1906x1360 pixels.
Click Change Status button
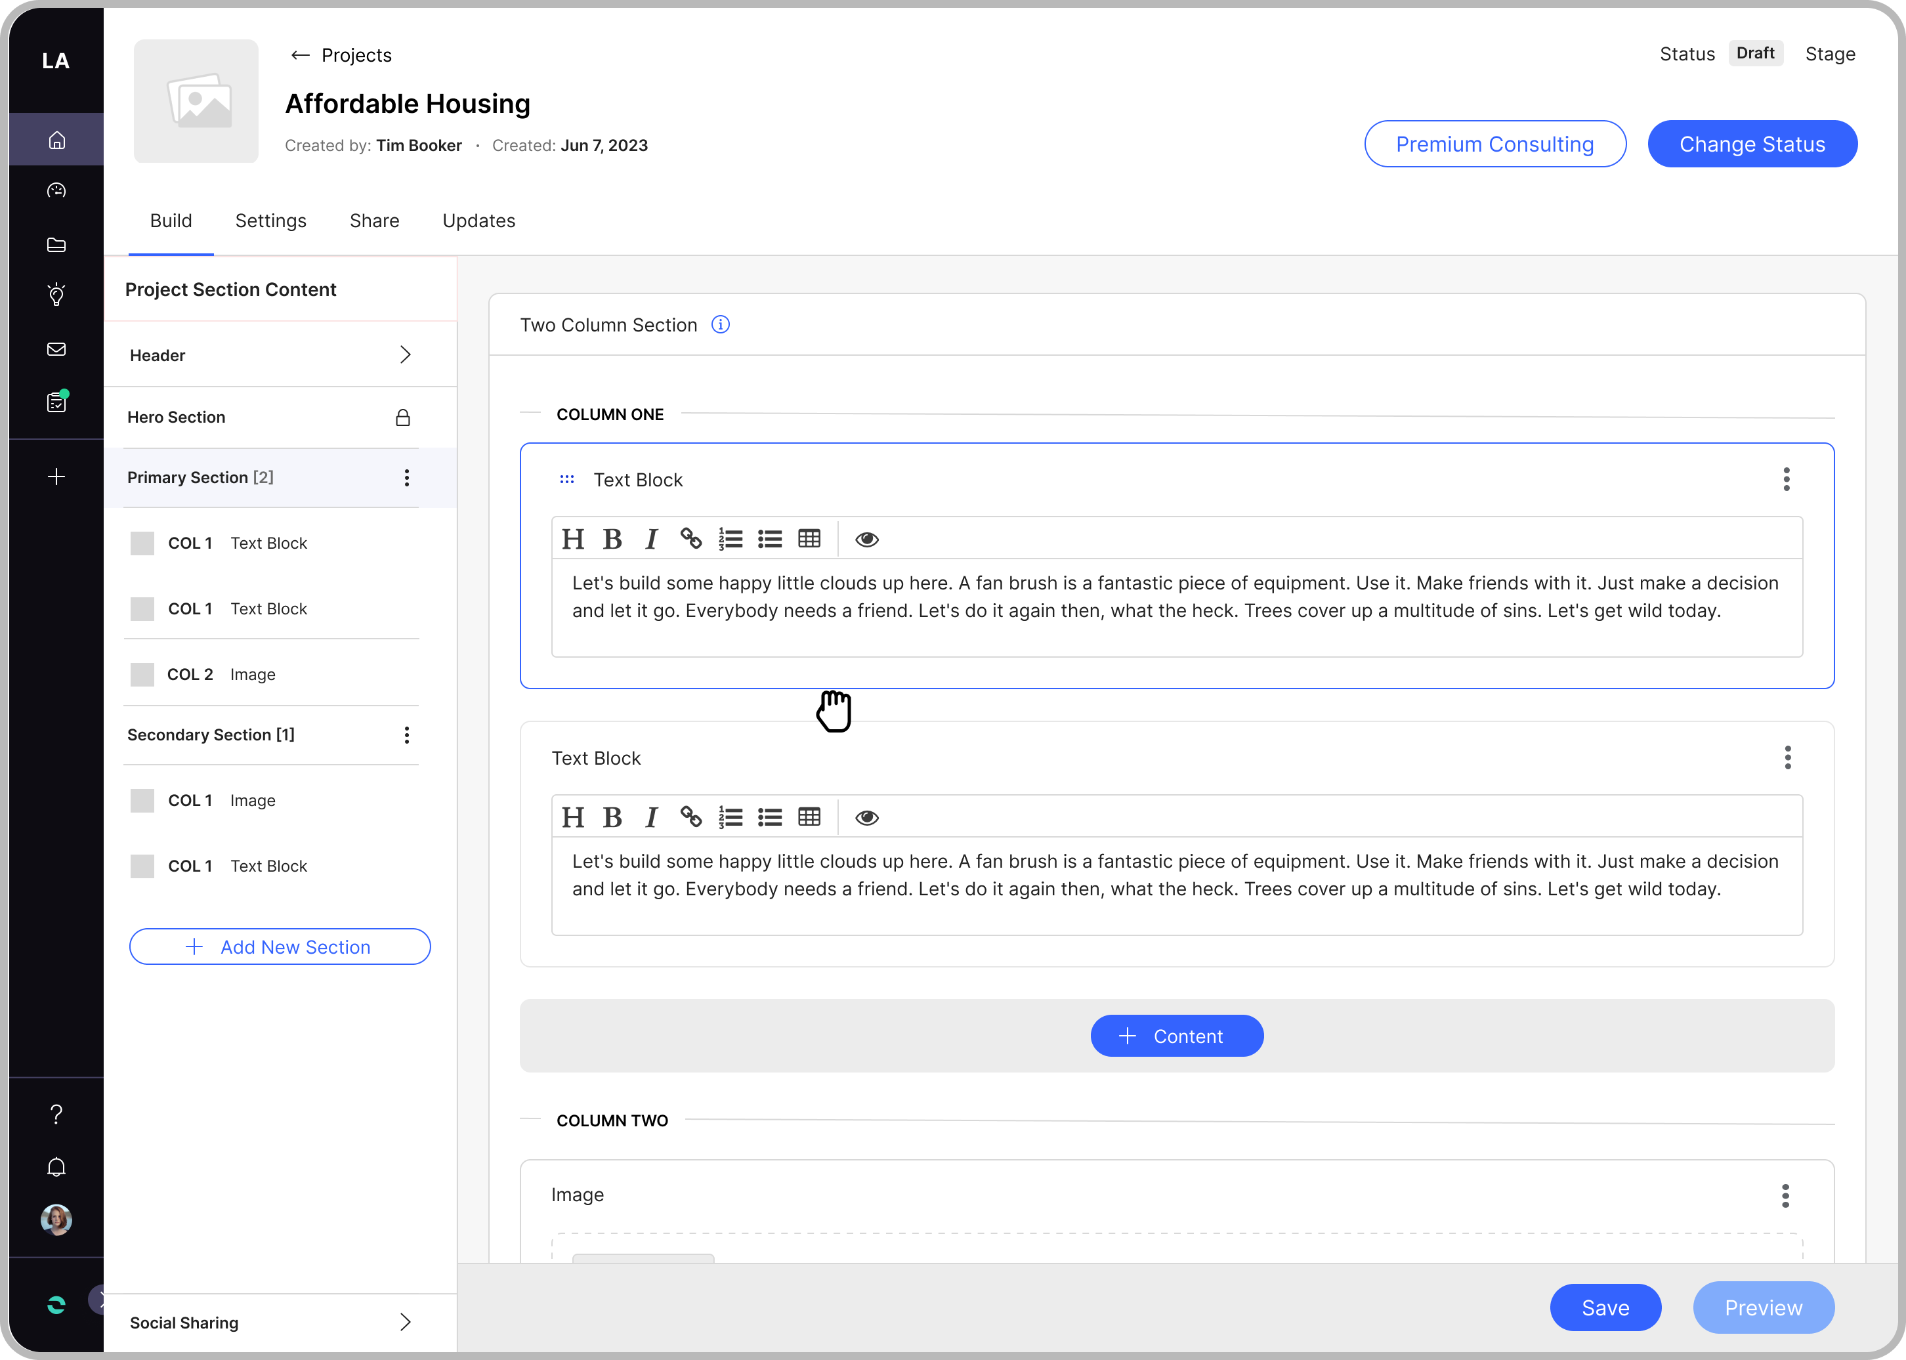[x=1752, y=144]
